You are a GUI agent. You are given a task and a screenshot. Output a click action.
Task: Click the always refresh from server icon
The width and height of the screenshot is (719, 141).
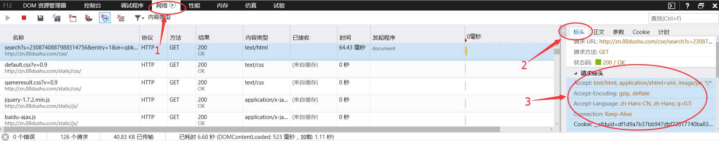coord(57,18)
